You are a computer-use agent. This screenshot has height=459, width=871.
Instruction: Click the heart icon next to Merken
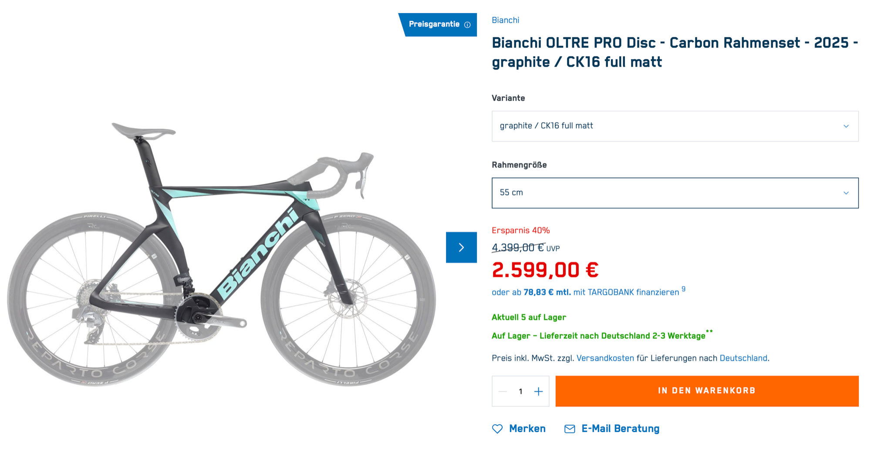point(497,429)
